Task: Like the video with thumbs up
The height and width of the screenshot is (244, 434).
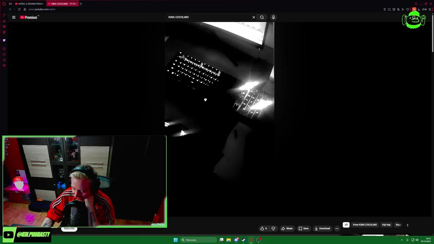Action: 263,228
